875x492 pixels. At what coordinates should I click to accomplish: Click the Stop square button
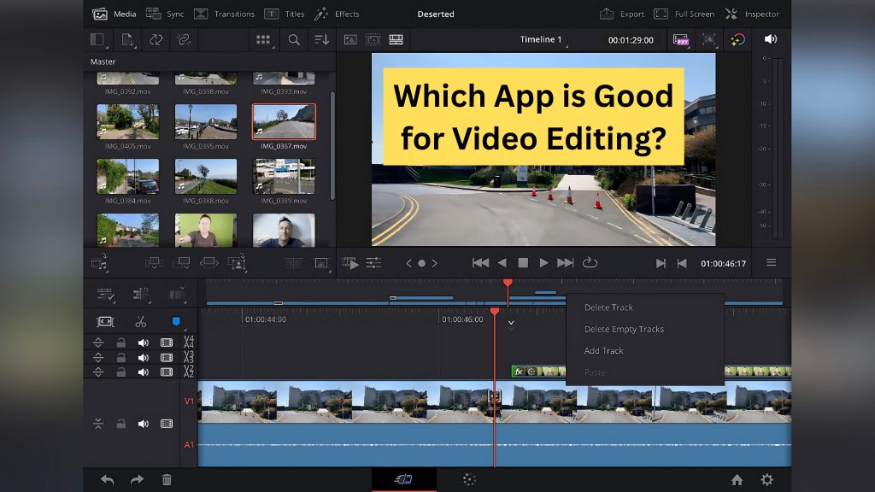coord(523,263)
